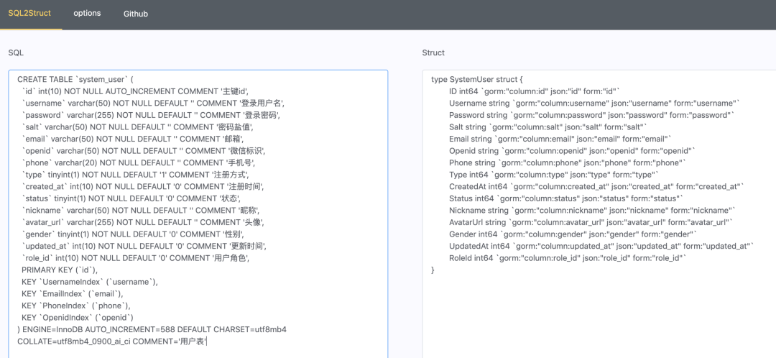Click inside the SQL input text area

[x=198, y=214]
